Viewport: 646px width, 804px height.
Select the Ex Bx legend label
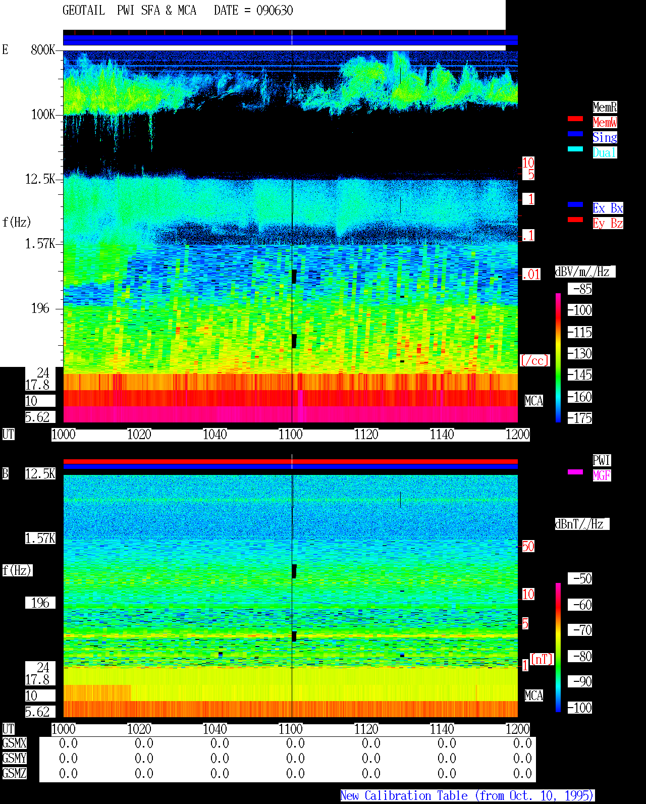[608, 208]
